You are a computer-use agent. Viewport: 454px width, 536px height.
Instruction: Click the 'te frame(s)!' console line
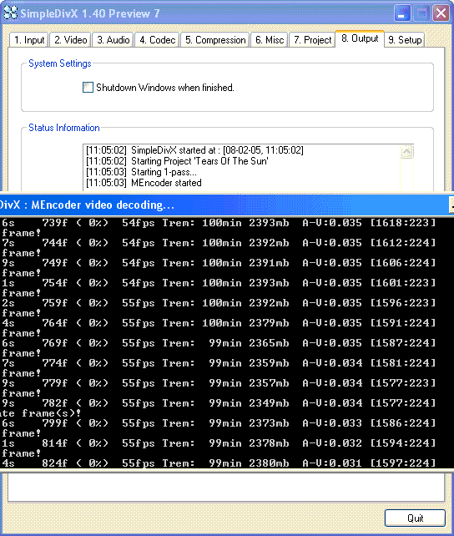click(40, 413)
